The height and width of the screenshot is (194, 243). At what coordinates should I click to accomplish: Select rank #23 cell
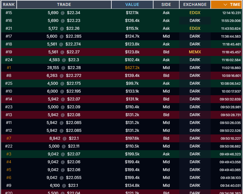pyautogui.click(x=9, y=107)
